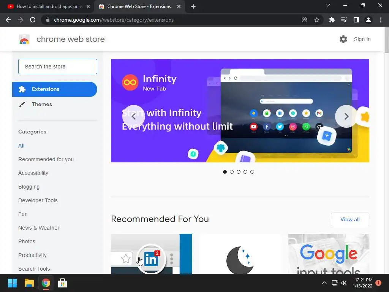The width and height of the screenshot is (389, 292).
Task: Select Extensions in the sidebar
Action: tap(55, 89)
